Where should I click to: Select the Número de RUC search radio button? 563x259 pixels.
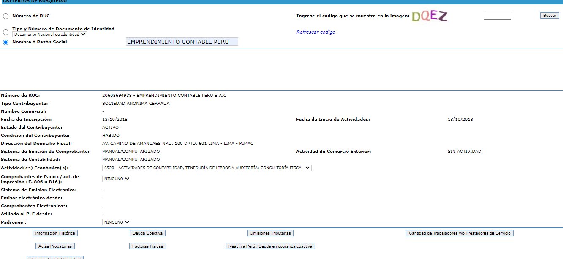pos(5,16)
